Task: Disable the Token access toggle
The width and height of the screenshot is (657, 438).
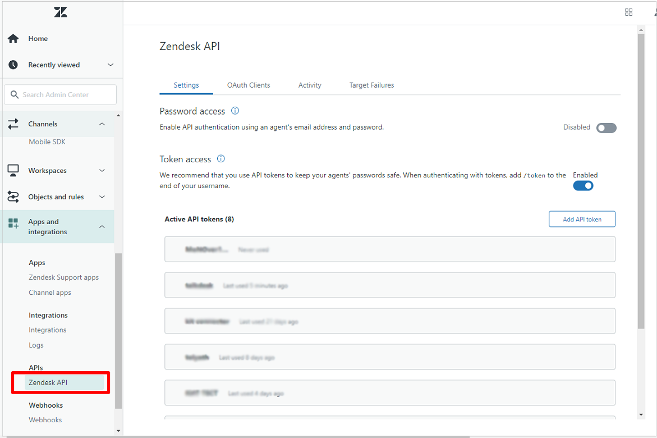Action: (584, 185)
